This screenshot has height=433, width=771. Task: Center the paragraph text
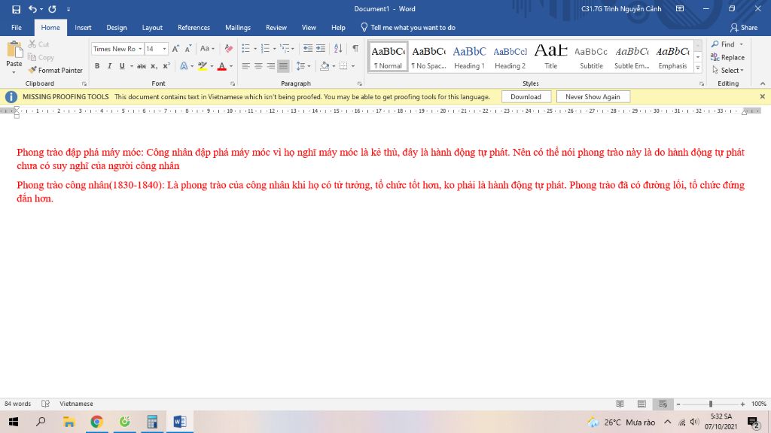[x=258, y=66]
